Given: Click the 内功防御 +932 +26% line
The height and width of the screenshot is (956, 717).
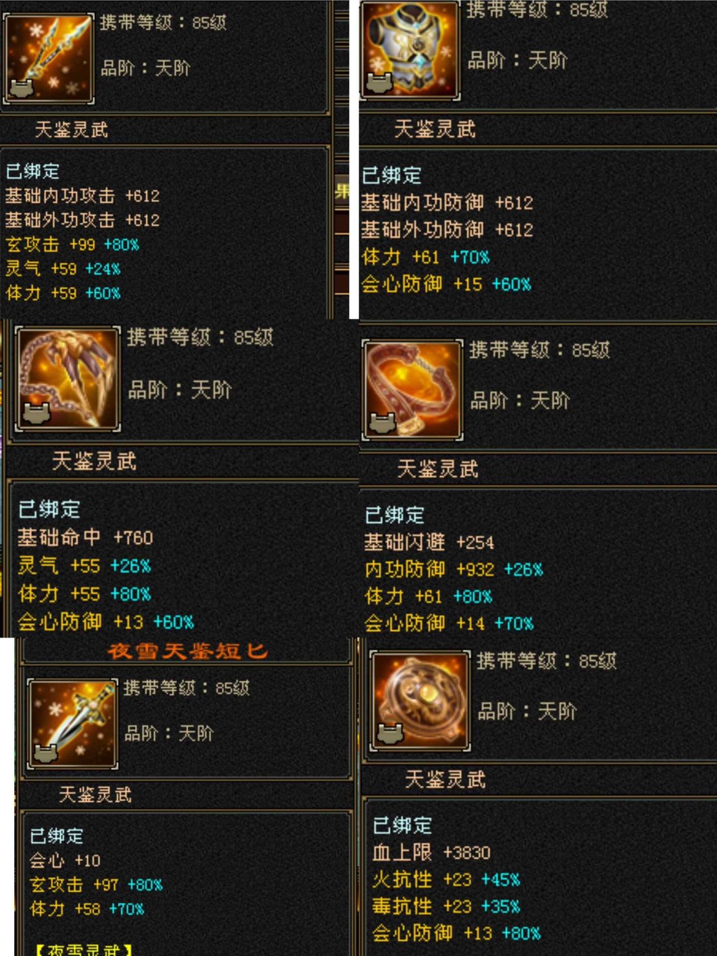Looking at the screenshot, I should (453, 569).
